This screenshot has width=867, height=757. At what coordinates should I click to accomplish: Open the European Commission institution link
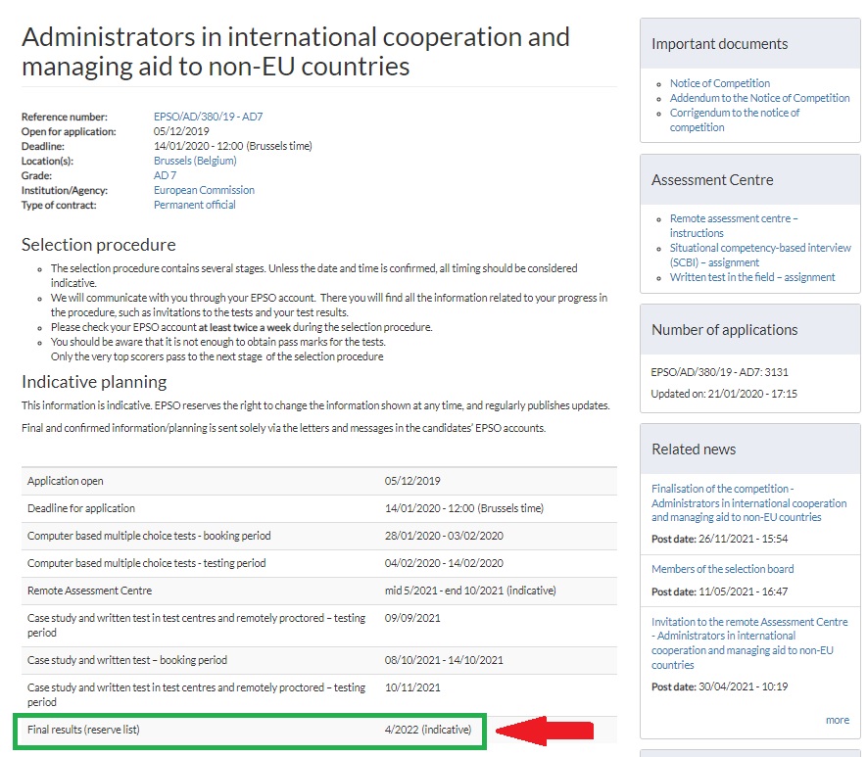(204, 190)
